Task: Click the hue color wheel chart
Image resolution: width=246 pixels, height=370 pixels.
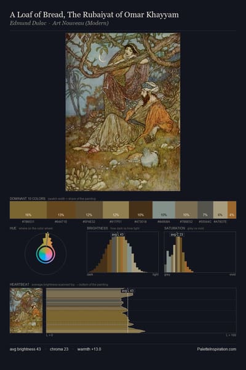Action: click(x=46, y=253)
